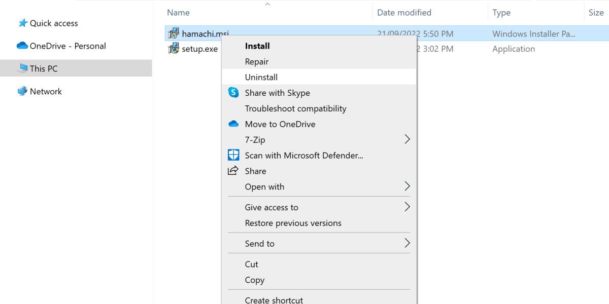609x304 pixels.
Task: Sort by the Date modified column header
Action: tap(404, 13)
